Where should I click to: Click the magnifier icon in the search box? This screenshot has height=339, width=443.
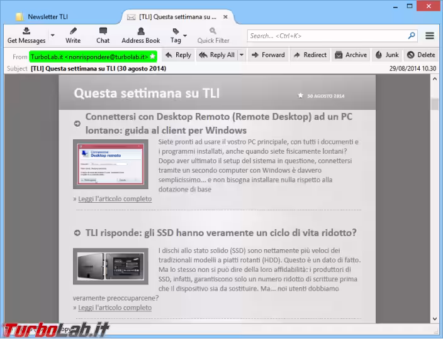click(x=412, y=36)
